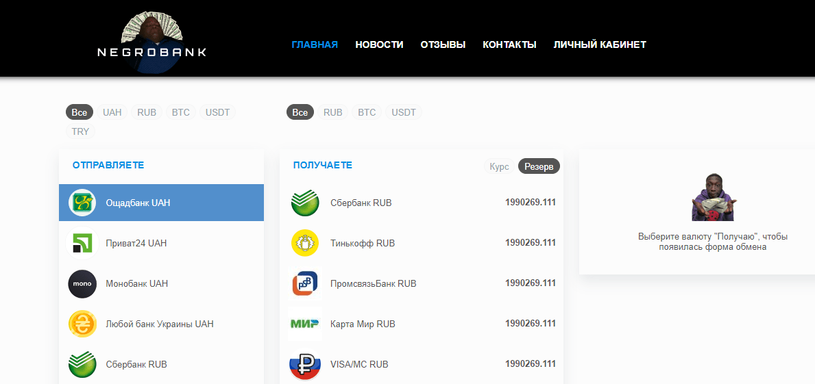Screen dimensions: 815x384
Task: Click the Ощадбанк UAH bank icon
Action: 82,203
